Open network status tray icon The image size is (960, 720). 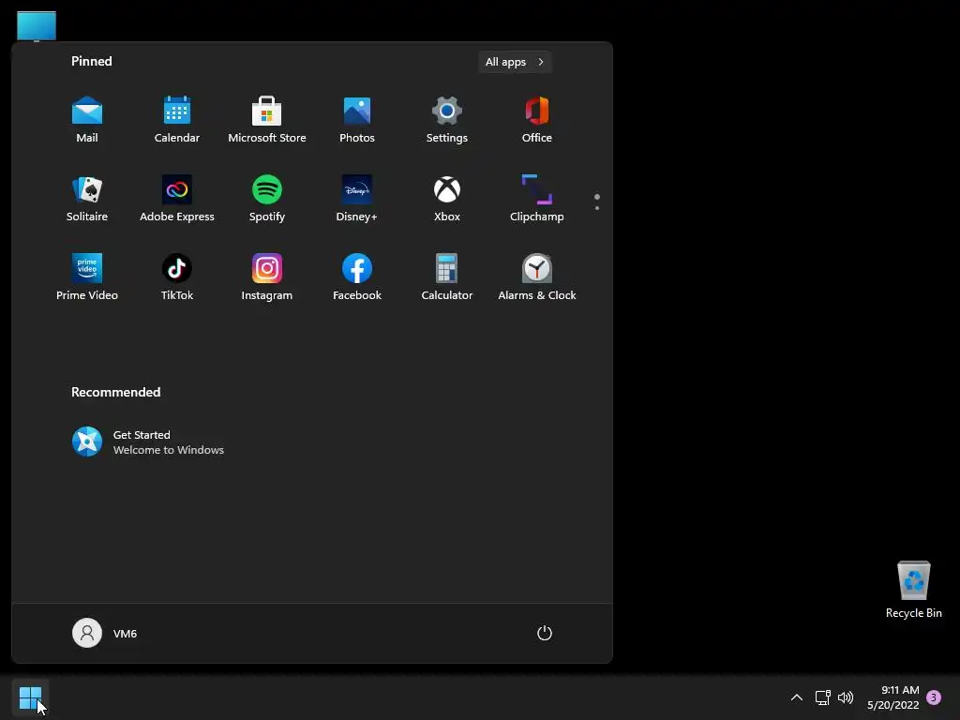coord(823,697)
